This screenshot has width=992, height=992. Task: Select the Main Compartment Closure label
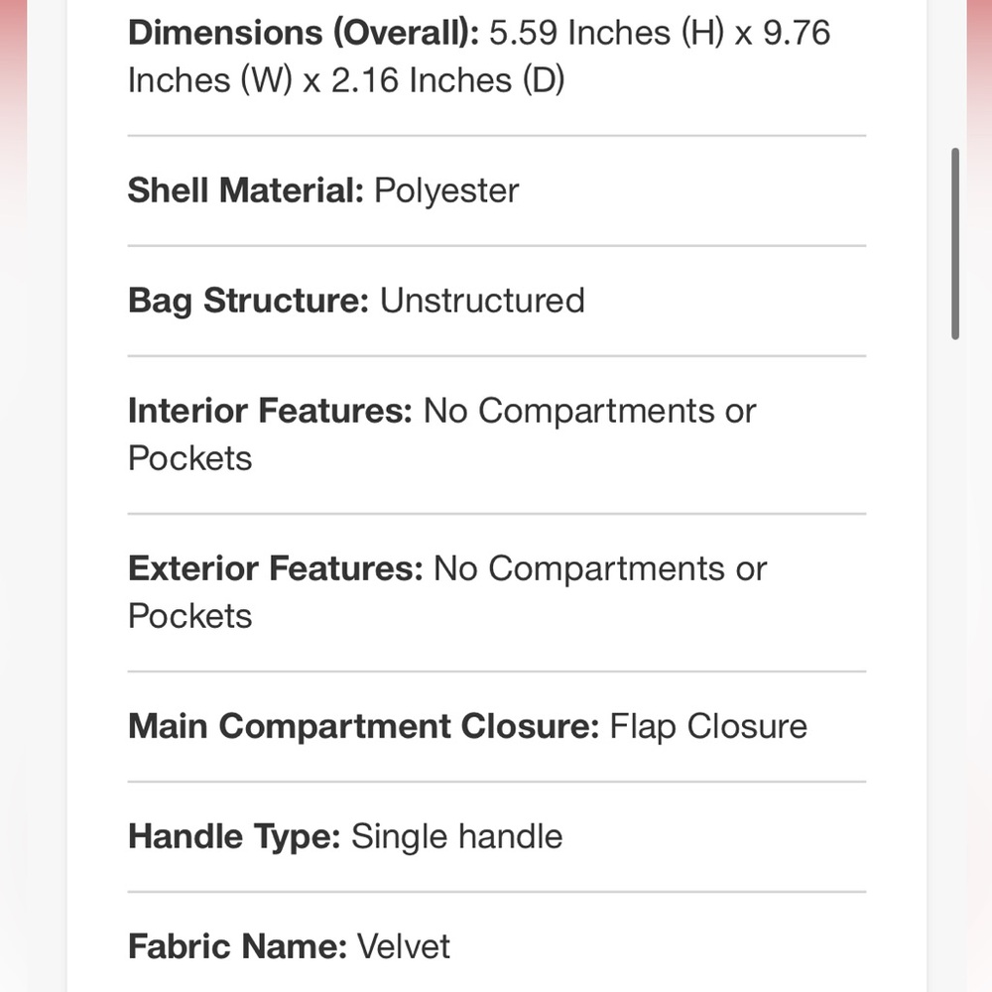pos(363,726)
